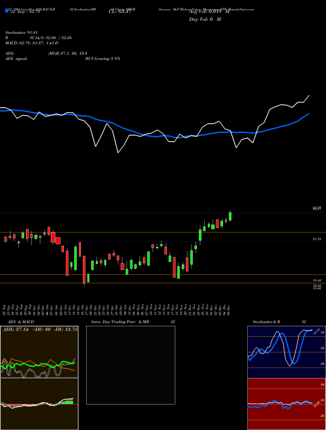
Task: Open the red RSI chart panel
Action: pos(286,404)
